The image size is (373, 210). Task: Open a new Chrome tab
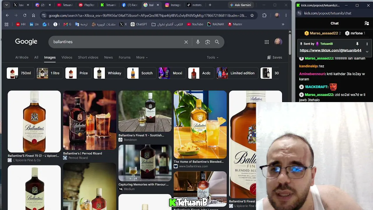coord(210,5)
